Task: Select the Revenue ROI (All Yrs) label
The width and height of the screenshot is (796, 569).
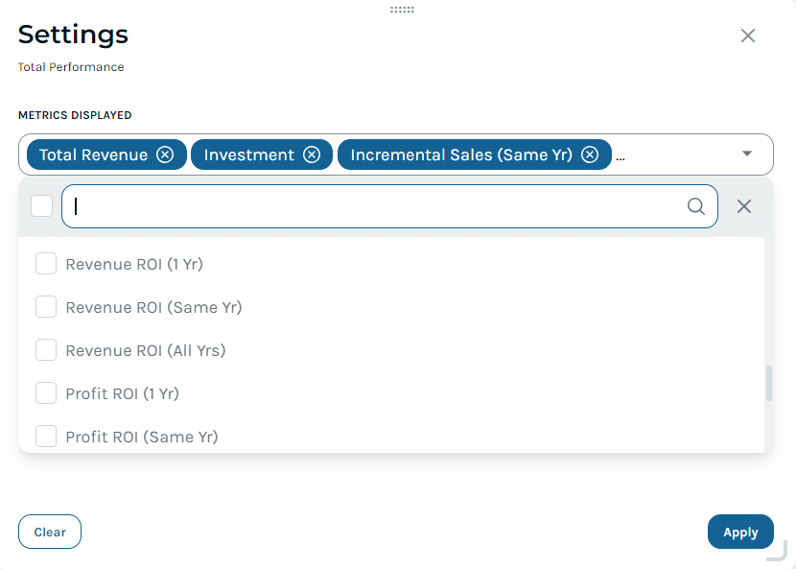Action: [x=146, y=350]
